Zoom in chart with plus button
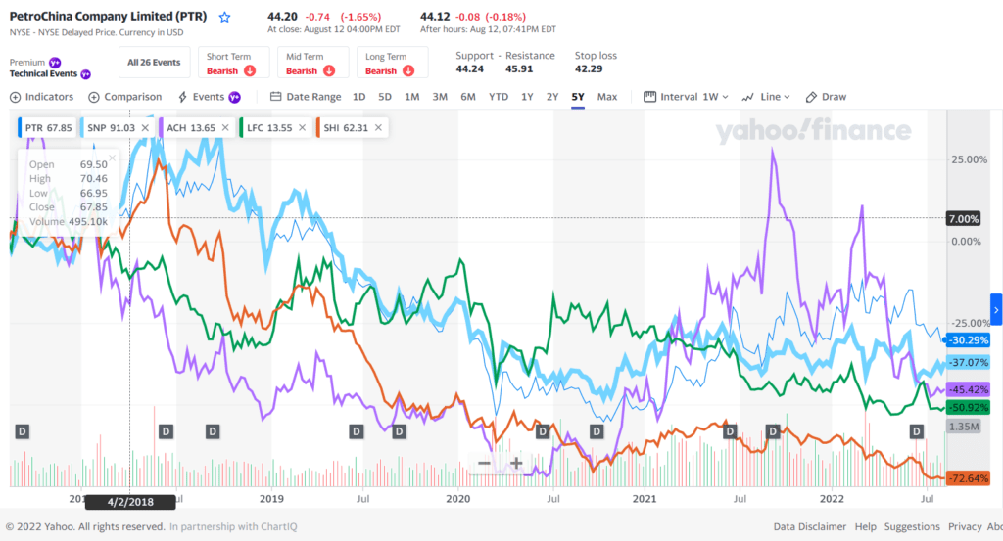This screenshot has width=1003, height=541. (x=516, y=463)
